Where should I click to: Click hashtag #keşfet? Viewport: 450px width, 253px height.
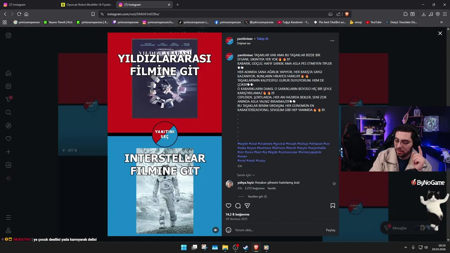click(243, 144)
